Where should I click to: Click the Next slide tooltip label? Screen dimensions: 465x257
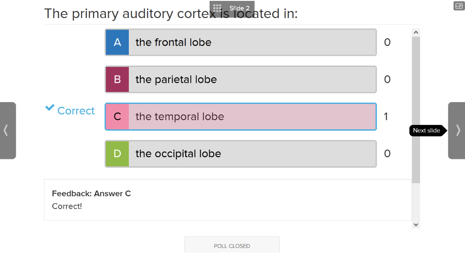click(427, 130)
